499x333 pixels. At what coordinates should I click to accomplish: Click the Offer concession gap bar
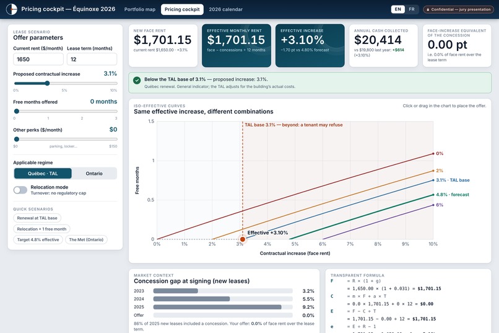pos(223,315)
